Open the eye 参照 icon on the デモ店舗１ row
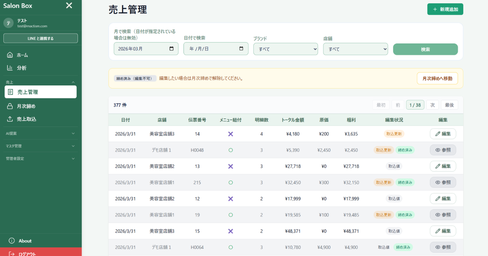 tap(438, 150)
